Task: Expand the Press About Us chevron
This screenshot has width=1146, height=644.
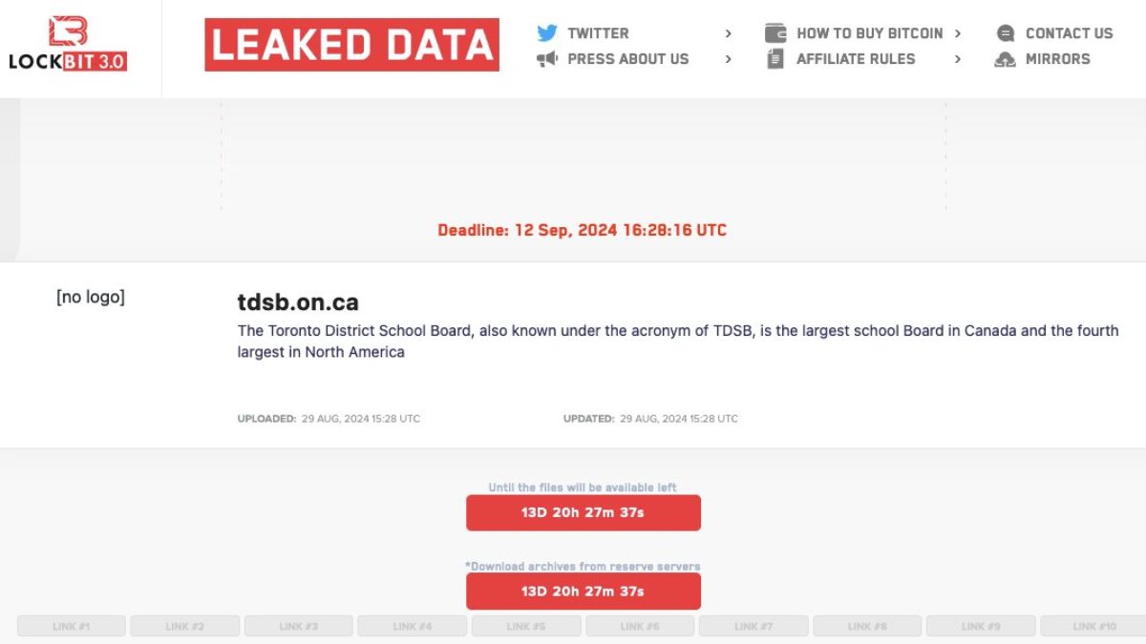Action: pos(729,59)
